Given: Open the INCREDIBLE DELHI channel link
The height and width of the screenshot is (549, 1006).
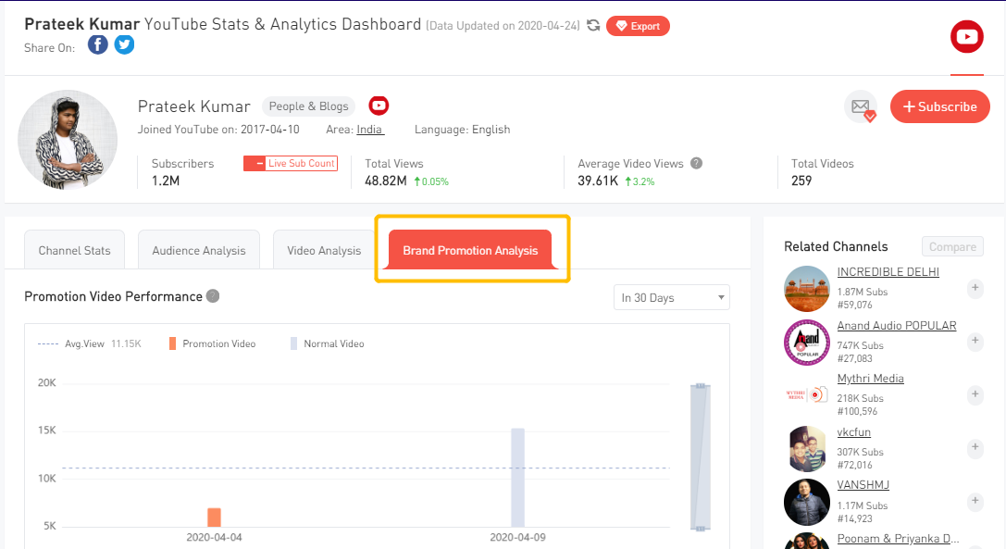Looking at the screenshot, I should pyautogui.click(x=888, y=271).
